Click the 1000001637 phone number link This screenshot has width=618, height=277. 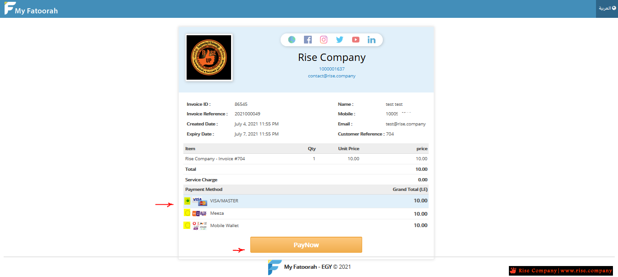coord(332,69)
